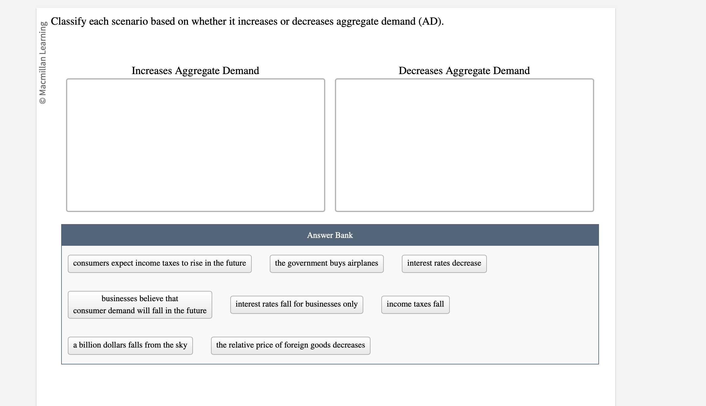The height and width of the screenshot is (406, 706).
Task: Select the "income taxes fall" token
Action: (415, 304)
